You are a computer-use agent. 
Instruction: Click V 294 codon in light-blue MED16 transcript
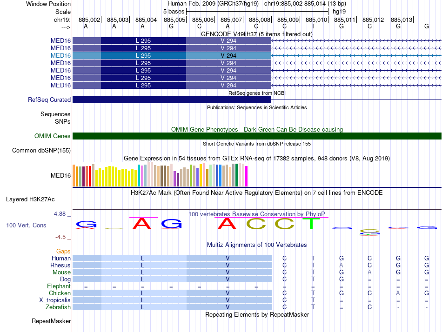point(228,55)
